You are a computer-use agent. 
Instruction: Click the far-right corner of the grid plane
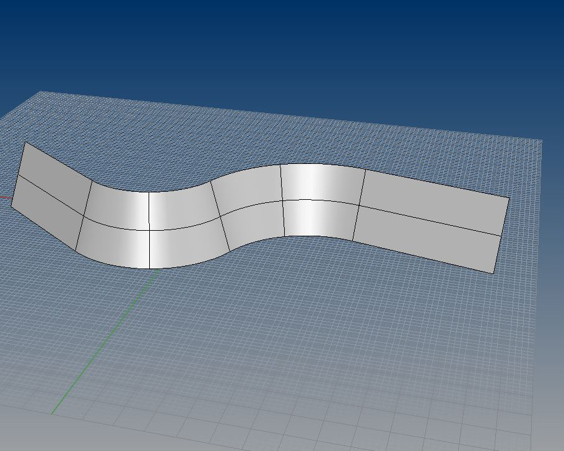[x=541, y=140]
